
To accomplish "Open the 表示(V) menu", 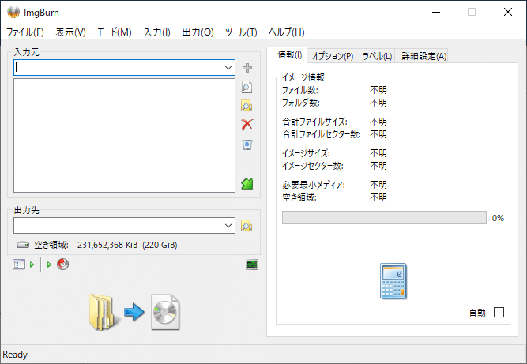I will (70, 32).
